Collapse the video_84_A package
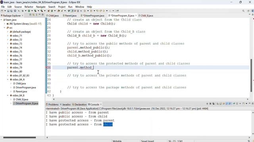 point(8,80)
